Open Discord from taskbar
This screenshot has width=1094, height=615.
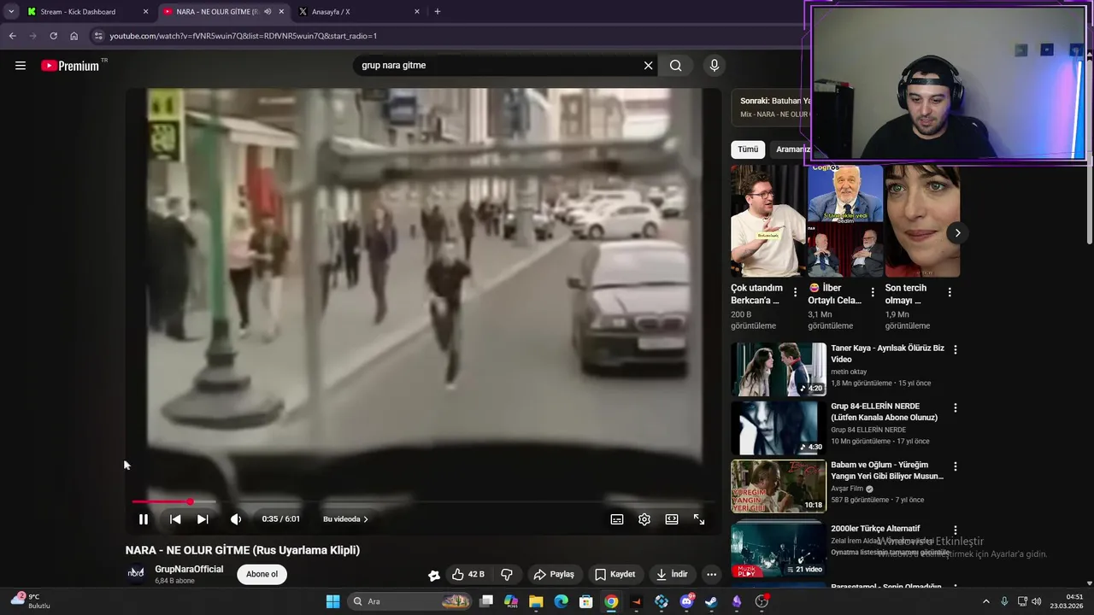[x=686, y=601]
